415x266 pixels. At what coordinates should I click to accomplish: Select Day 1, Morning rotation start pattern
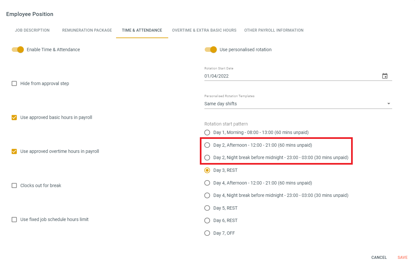pyautogui.click(x=207, y=132)
